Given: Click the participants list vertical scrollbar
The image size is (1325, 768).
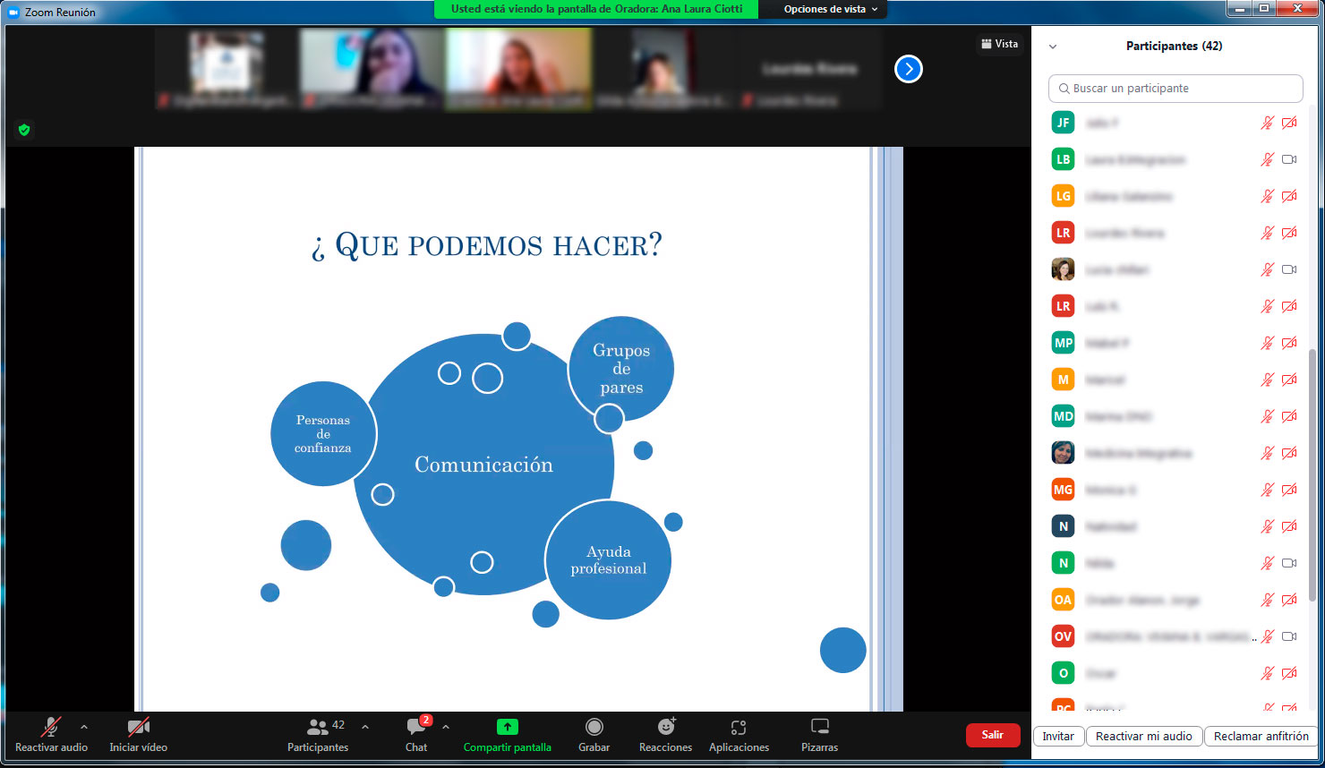Looking at the screenshot, I should (x=1312, y=474).
